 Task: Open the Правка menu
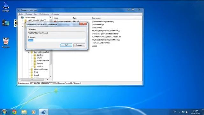(29, 14)
